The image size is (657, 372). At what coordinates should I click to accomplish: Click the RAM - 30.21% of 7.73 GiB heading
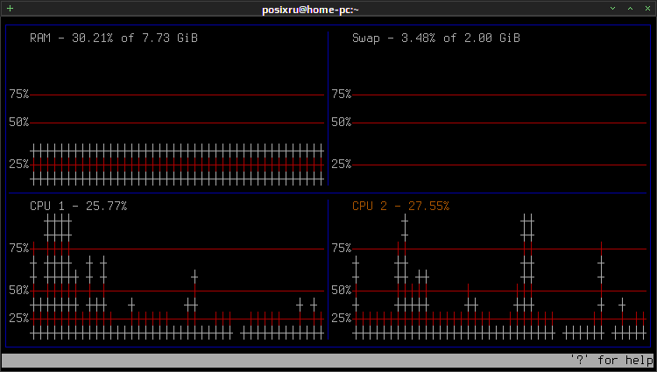pos(114,39)
